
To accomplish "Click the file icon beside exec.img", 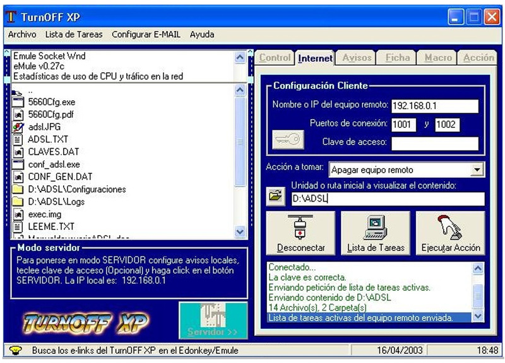I will 18,214.
